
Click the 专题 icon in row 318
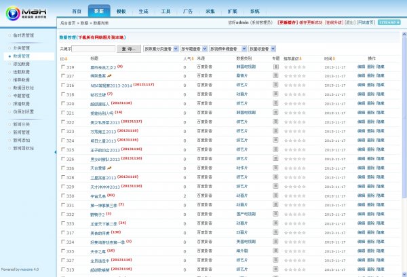[x=275, y=94]
